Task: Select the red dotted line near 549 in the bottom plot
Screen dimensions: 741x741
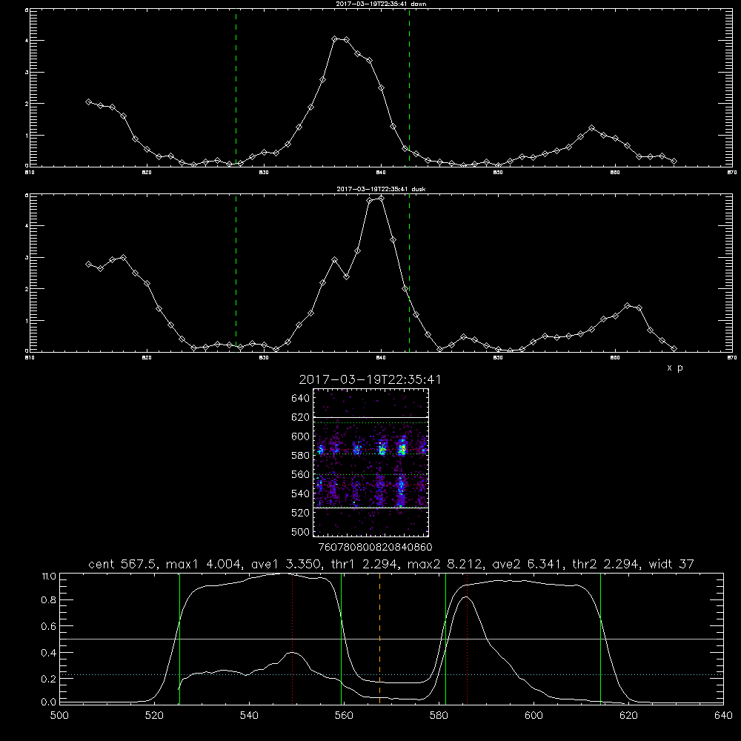Action: tap(293, 639)
